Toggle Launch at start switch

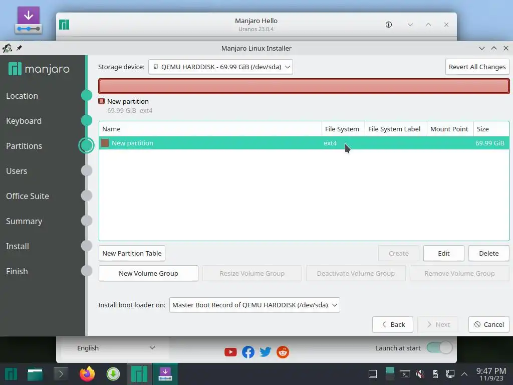click(439, 348)
